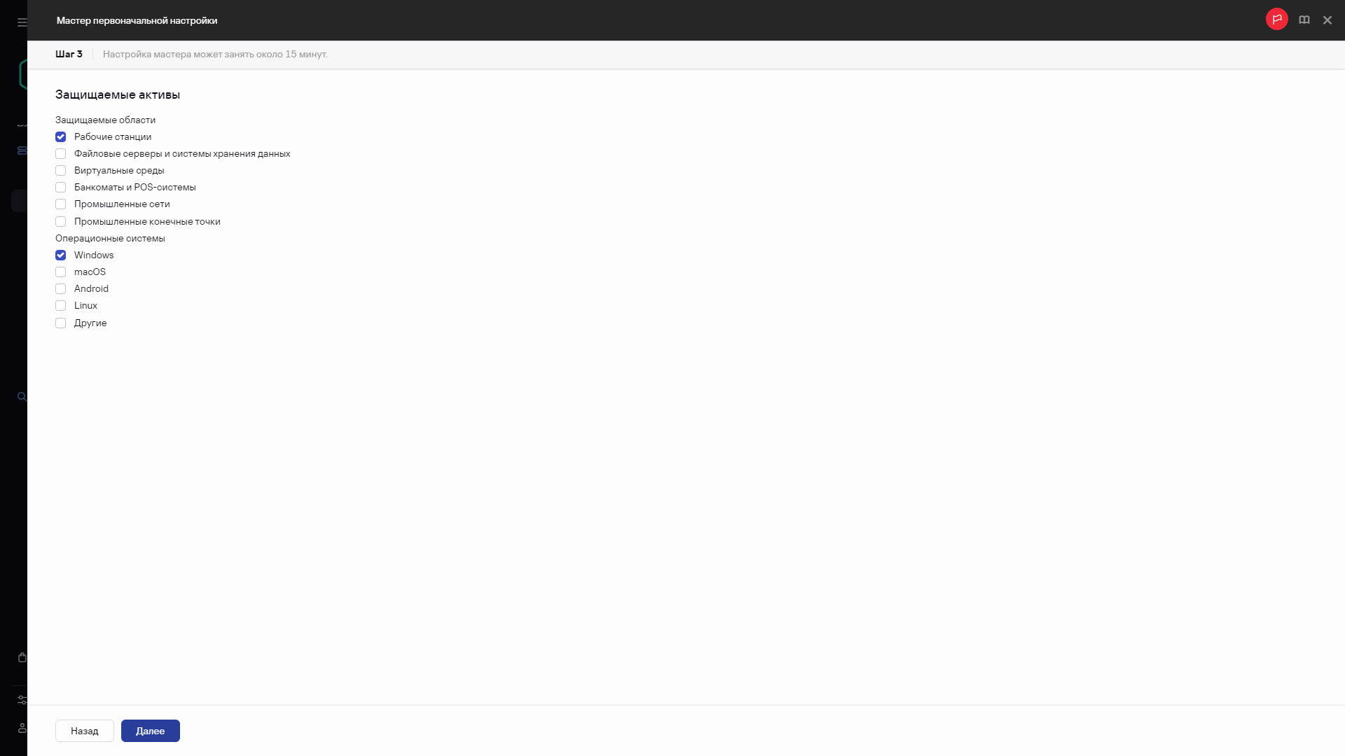Click the Далее button
This screenshot has width=1345, height=756.
(x=151, y=731)
